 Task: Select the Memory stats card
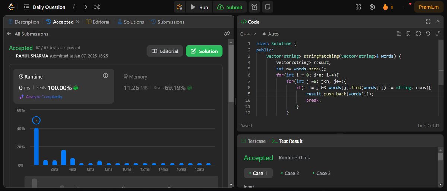click(168, 86)
